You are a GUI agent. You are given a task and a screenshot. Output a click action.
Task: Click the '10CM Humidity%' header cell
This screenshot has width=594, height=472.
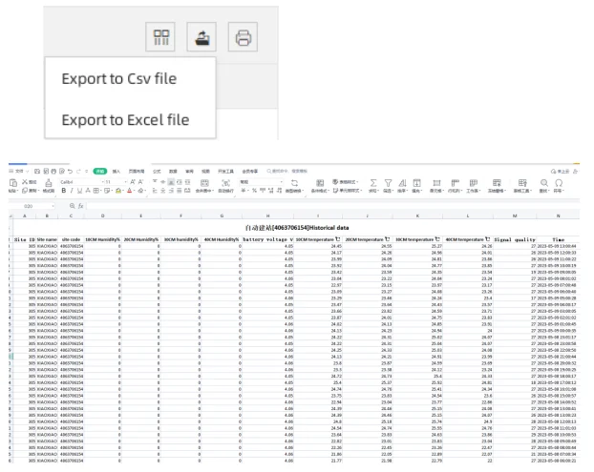coord(103,239)
